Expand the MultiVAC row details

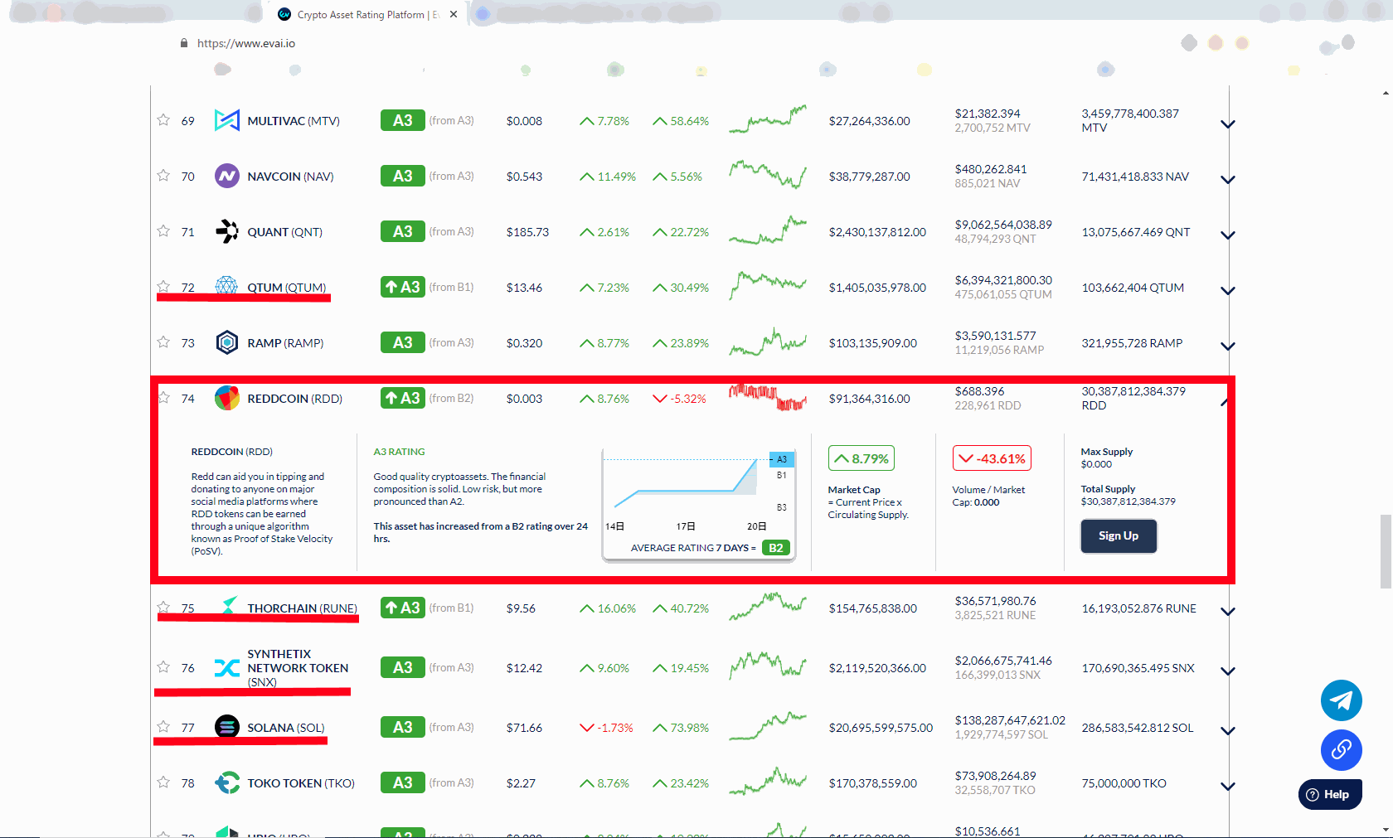coord(1228,124)
